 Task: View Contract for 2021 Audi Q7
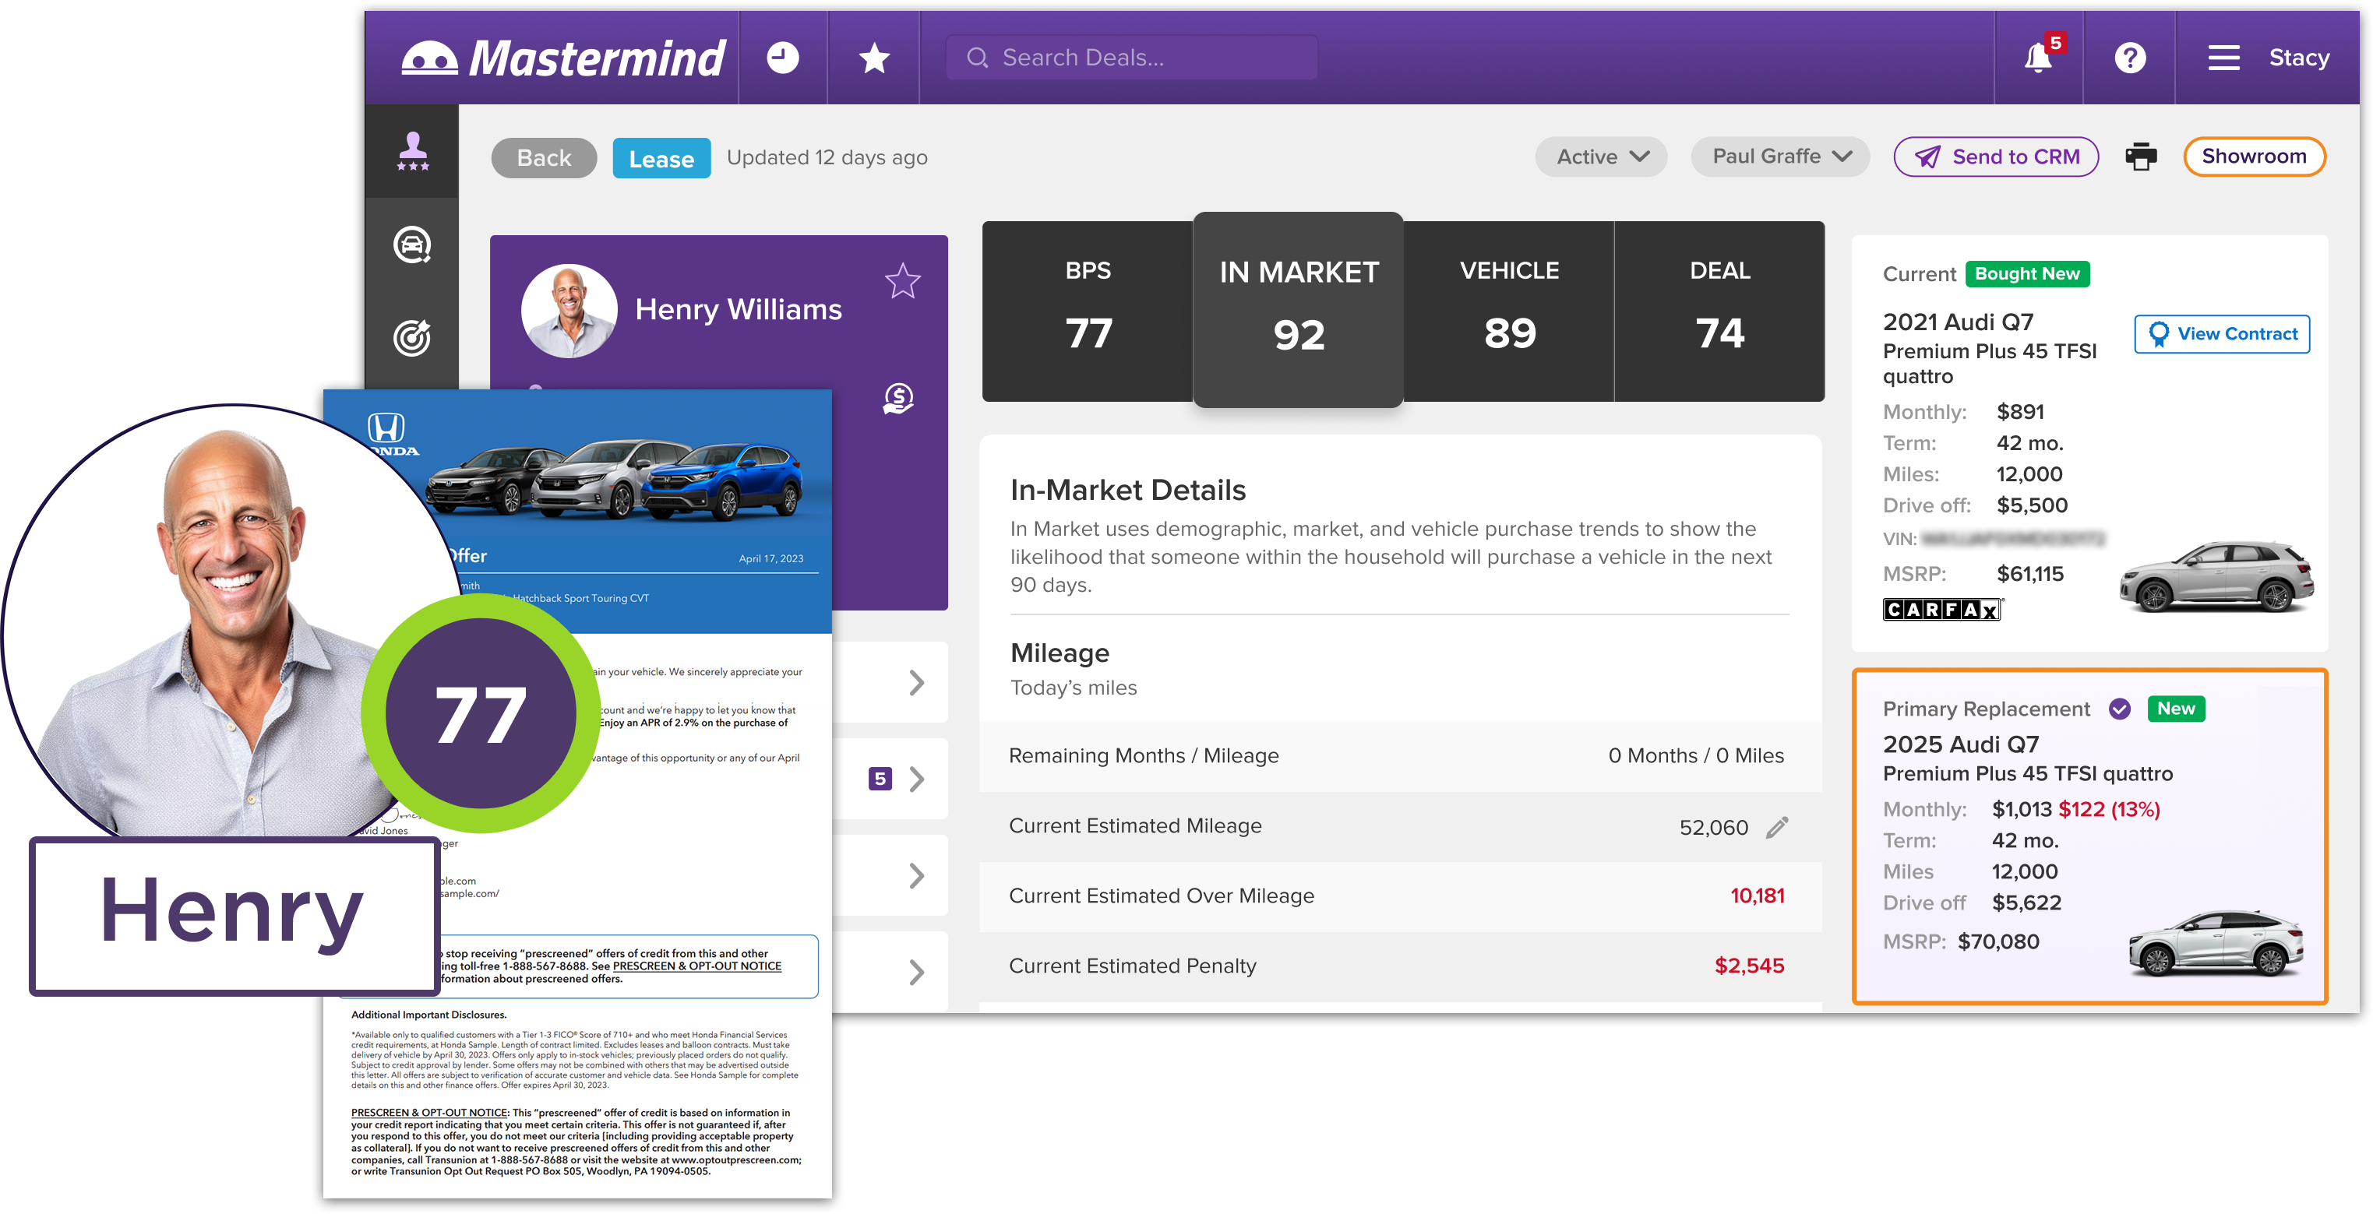pos(2221,334)
